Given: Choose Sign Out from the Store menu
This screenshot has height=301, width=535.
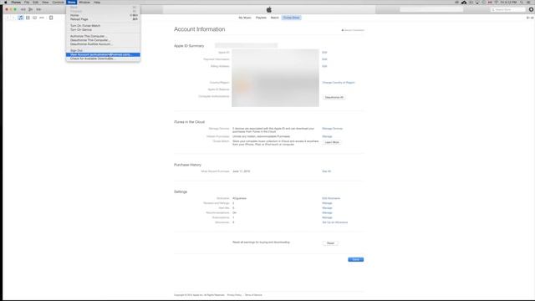Looking at the screenshot, I should 103,50.
